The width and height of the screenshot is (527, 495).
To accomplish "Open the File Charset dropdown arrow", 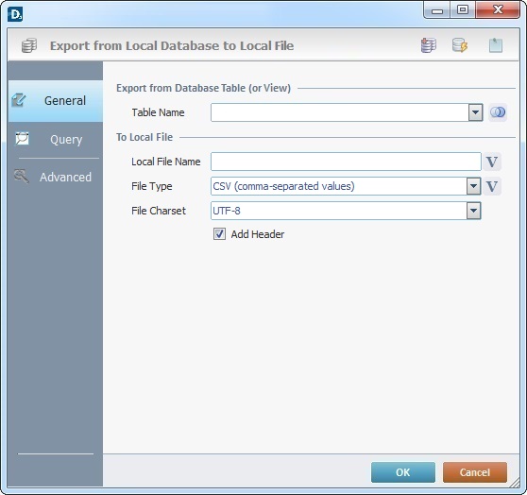I will (x=473, y=211).
